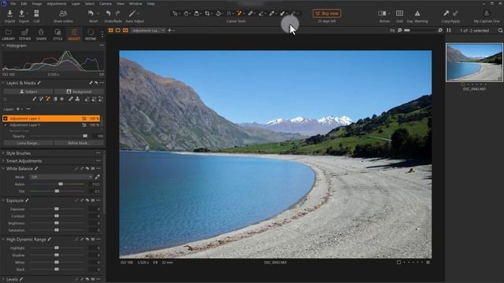Switch to the Style tool tab
The width and height of the screenshot is (504, 283).
[x=57, y=35]
